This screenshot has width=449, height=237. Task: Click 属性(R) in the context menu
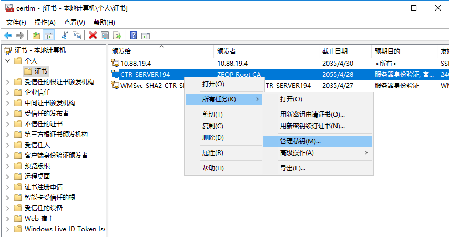(x=213, y=153)
